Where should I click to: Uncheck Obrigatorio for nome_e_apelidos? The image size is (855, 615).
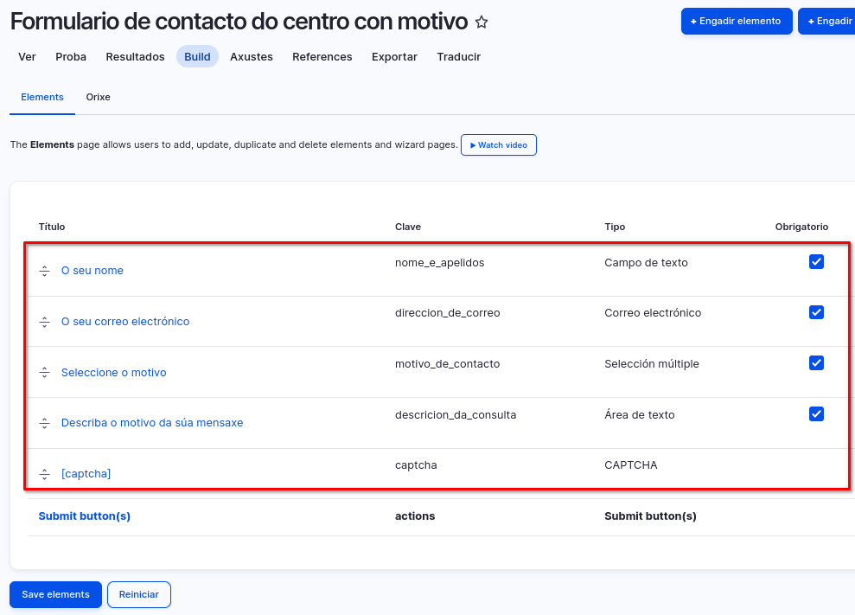click(x=816, y=262)
